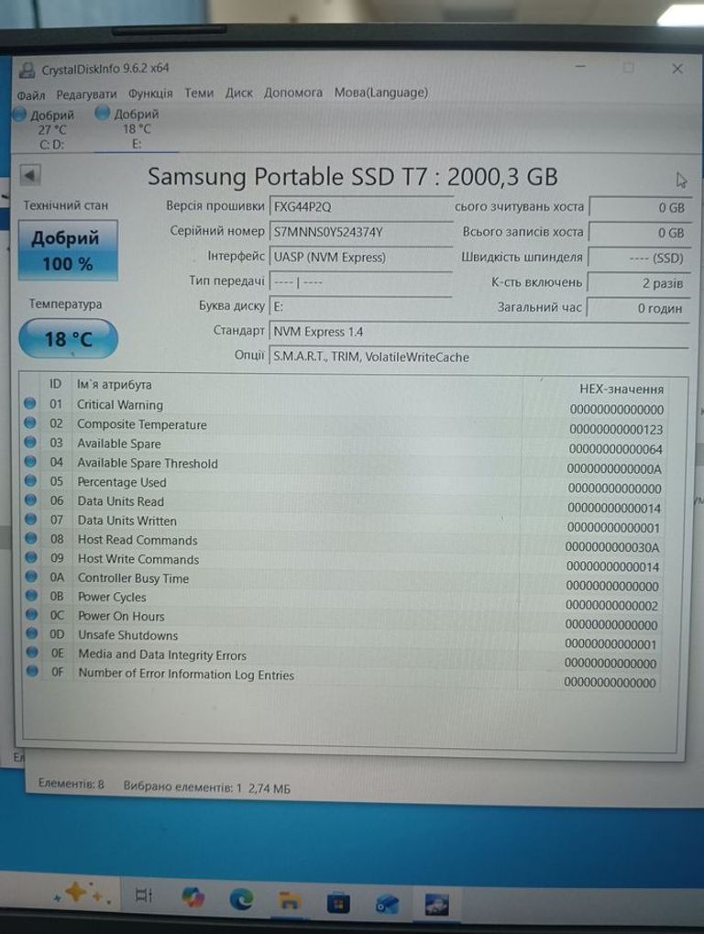The width and height of the screenshot is (704, 934).
Task: Select the Host Read Commands row
Action: [345, 542]
